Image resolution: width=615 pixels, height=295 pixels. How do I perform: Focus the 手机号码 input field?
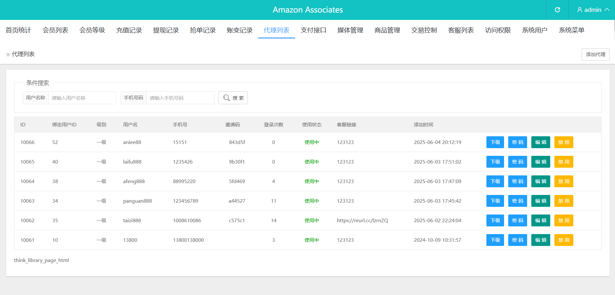click(180, 98)
